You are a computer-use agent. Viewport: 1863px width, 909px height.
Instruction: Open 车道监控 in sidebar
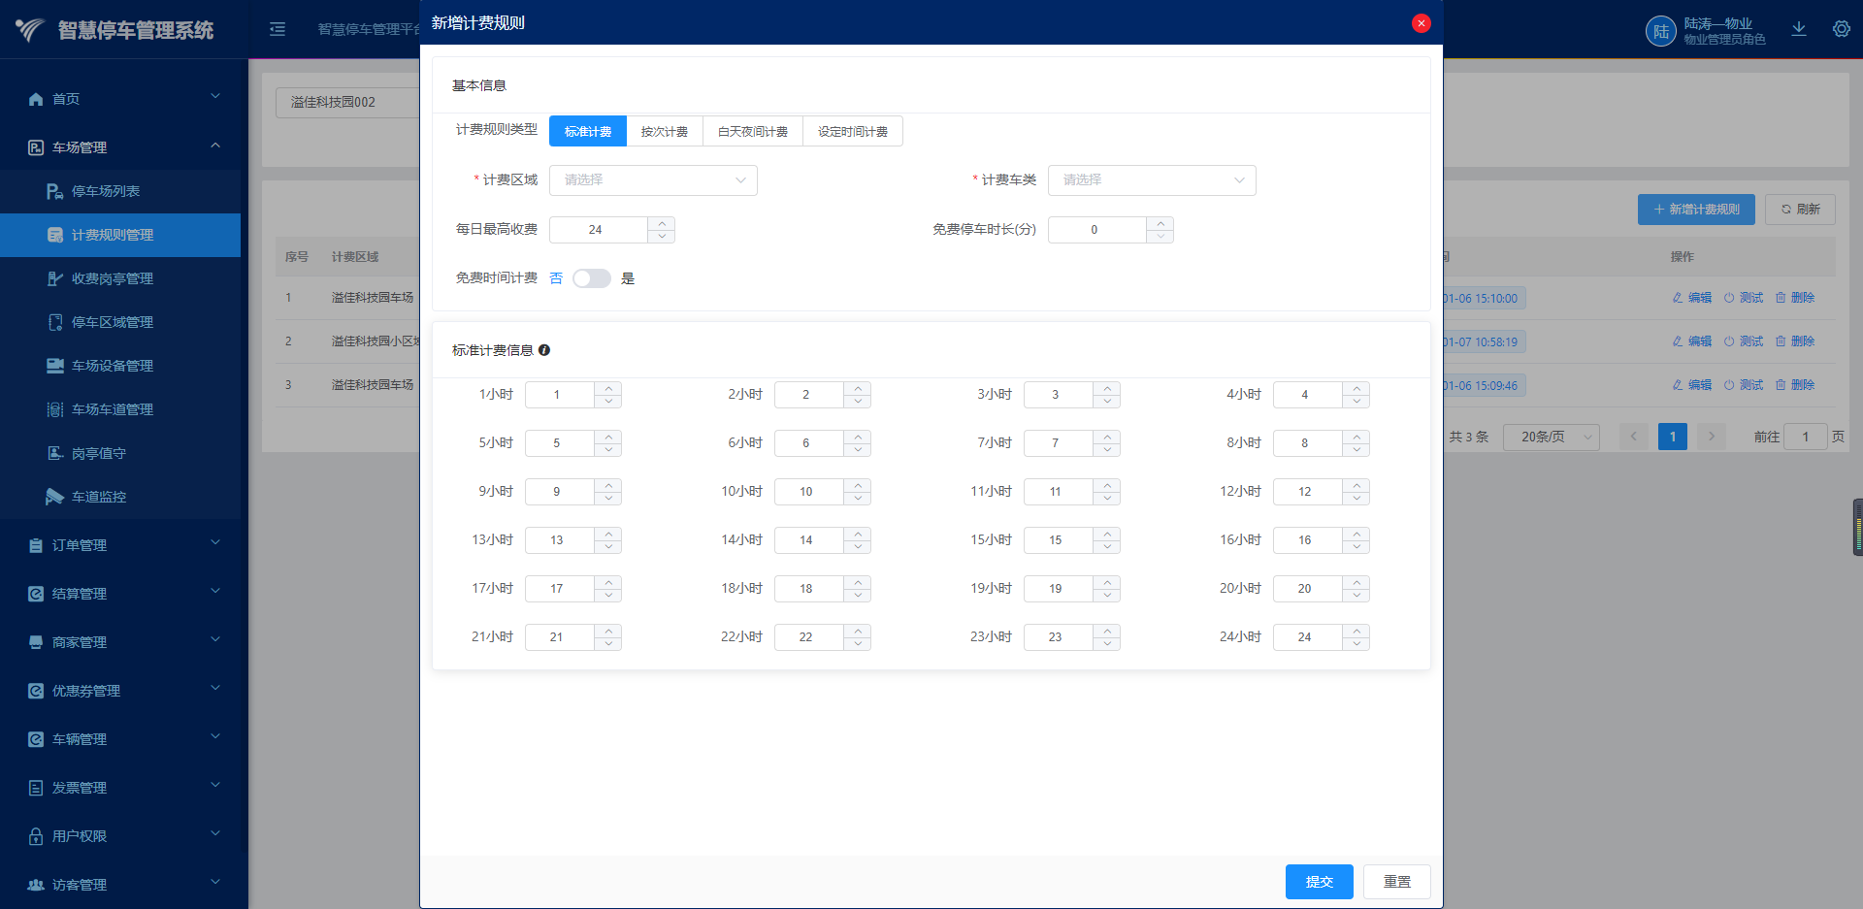point(120,497)
